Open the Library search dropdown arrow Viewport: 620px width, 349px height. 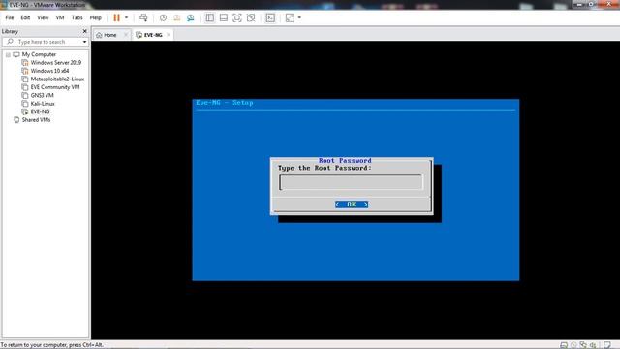(84, 42)
